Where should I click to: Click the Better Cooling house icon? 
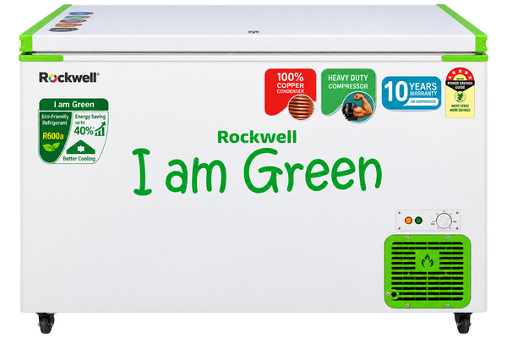pyautogui.click(x=80, y=147)
